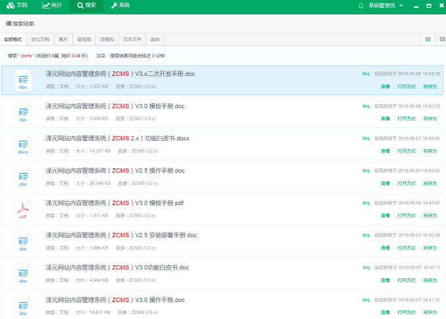The image size is (446, 319).
Task: Click doc icon of V3.x二次开发手册
Action: [x=23, y=80]
